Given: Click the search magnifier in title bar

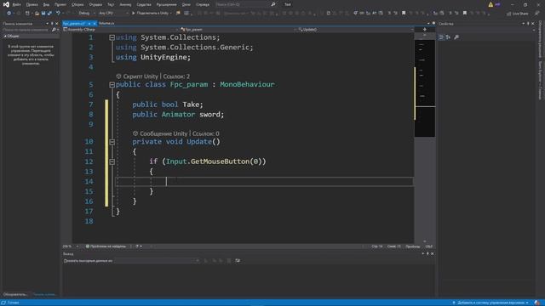Looking at the screenshot, I should [x=273, y=4].
